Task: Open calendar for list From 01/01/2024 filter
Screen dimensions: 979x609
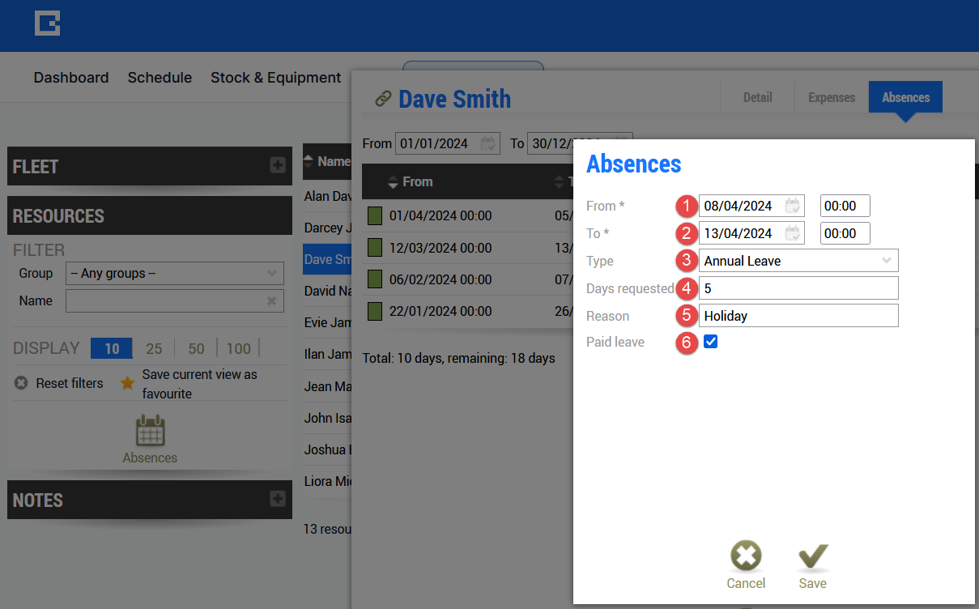Action: 488,143
